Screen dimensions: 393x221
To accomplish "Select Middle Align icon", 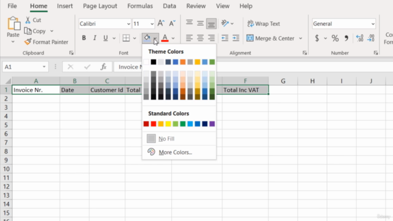I will pyautogui.click(x=200, y=23).
